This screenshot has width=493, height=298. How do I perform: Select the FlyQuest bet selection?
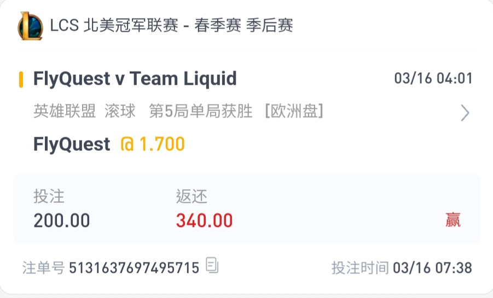pos(72,144)
